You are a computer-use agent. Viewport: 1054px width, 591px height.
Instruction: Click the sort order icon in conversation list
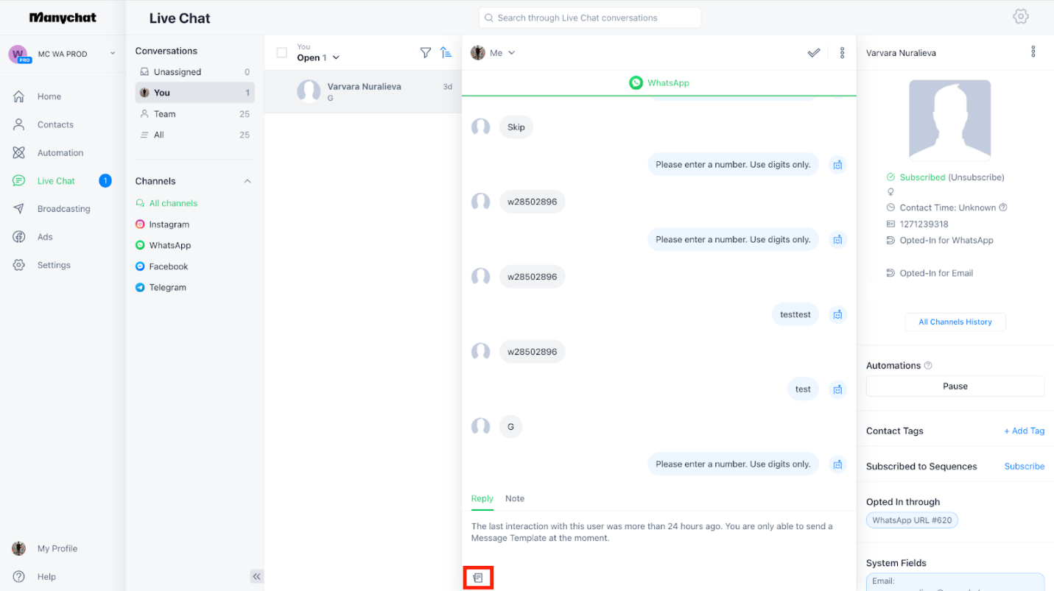[x=446, y=52]
